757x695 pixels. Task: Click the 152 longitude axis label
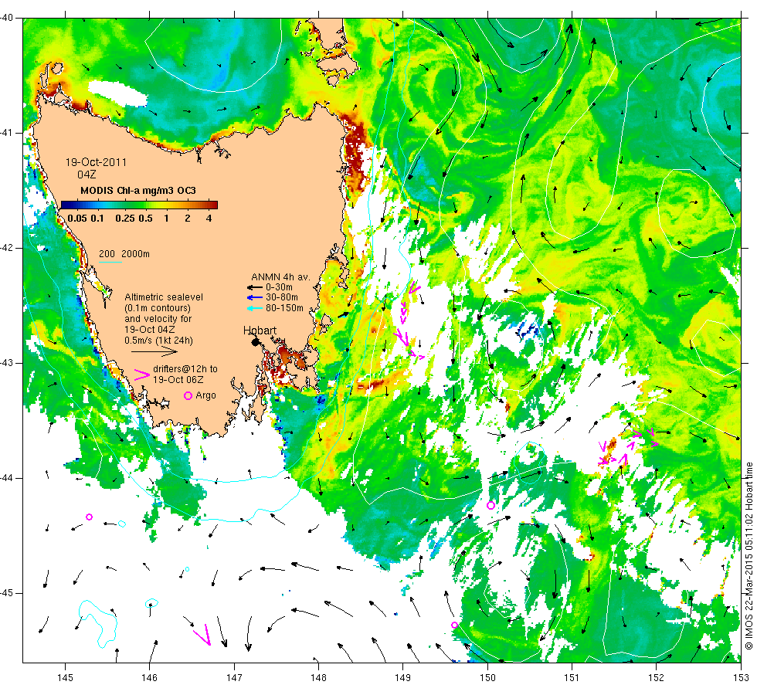click(656, 678)
